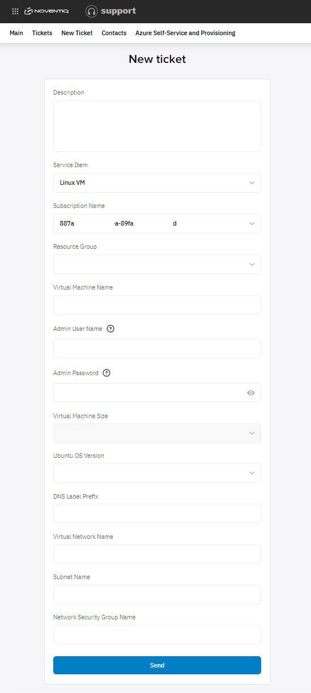Toggle password visibility eye icon
Image resolution: width=311 pixels, height=693 pixels.
click(251, 393)
